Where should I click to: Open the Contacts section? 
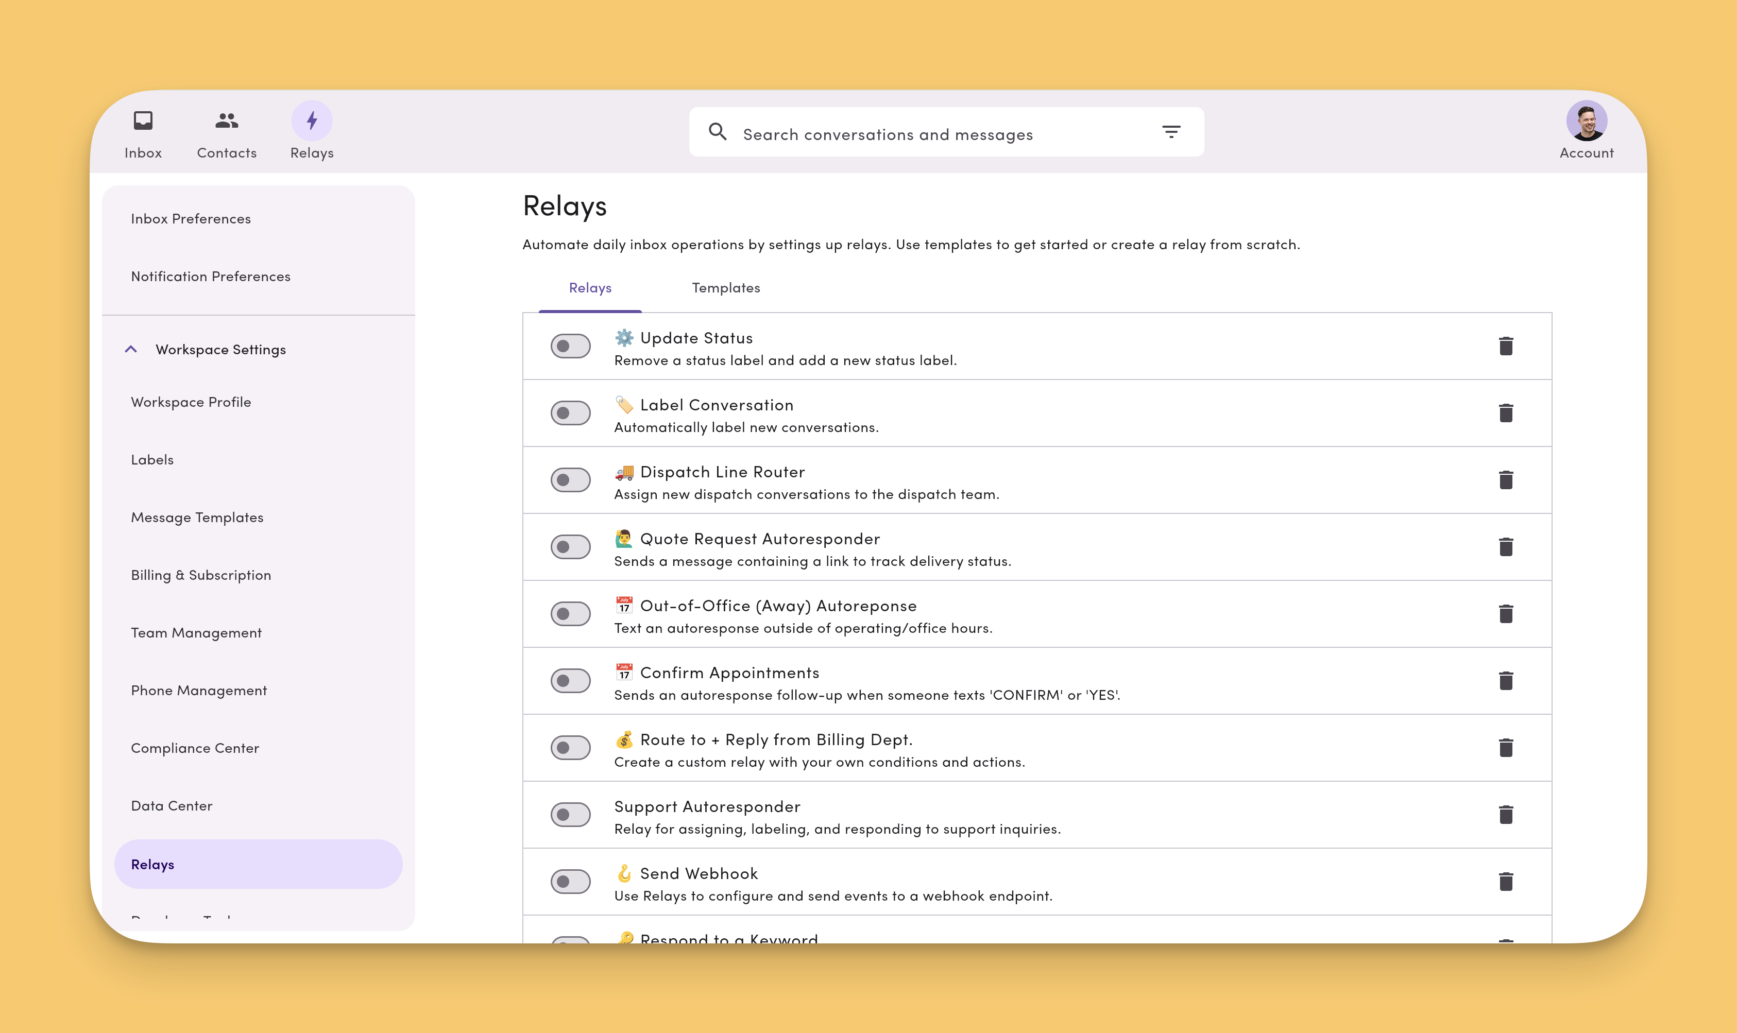(x=226, y=132)
